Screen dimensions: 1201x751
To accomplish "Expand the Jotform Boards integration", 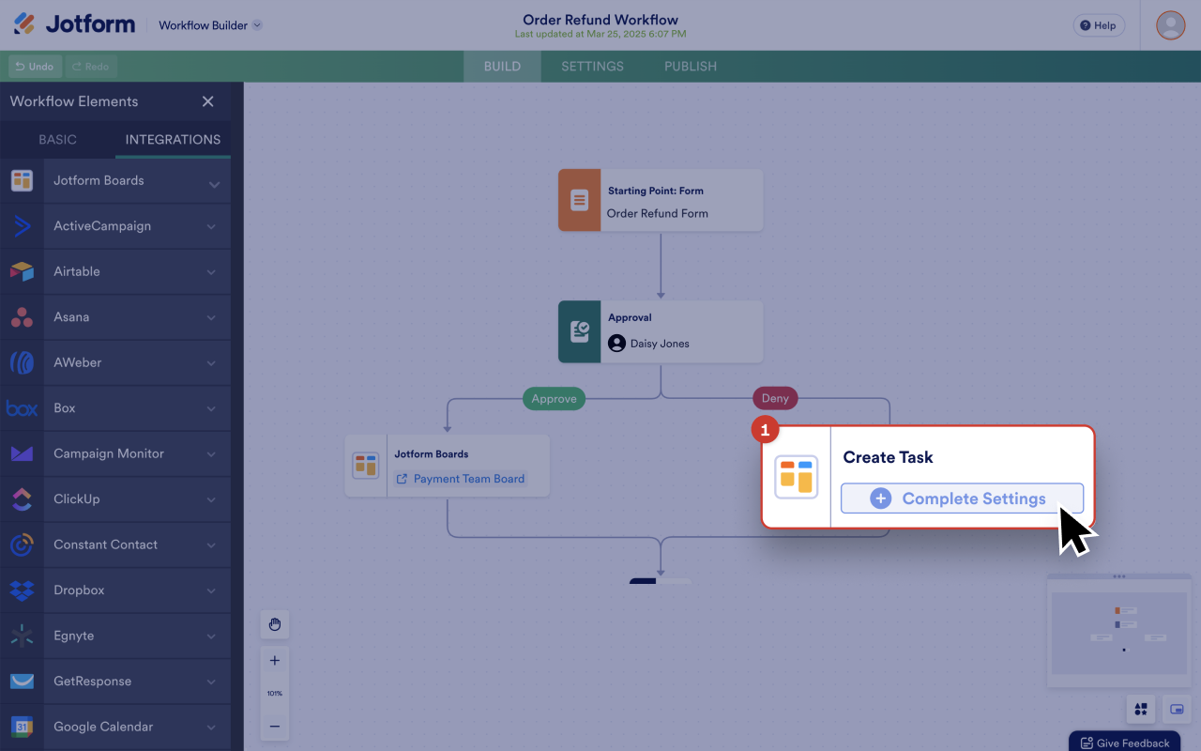I will pos(214,184).
